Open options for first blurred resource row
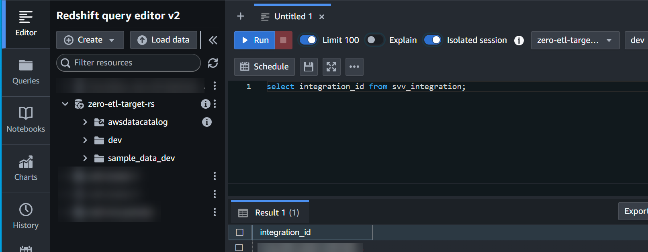Viewport: 648px width, 252px height. (215, 85)
